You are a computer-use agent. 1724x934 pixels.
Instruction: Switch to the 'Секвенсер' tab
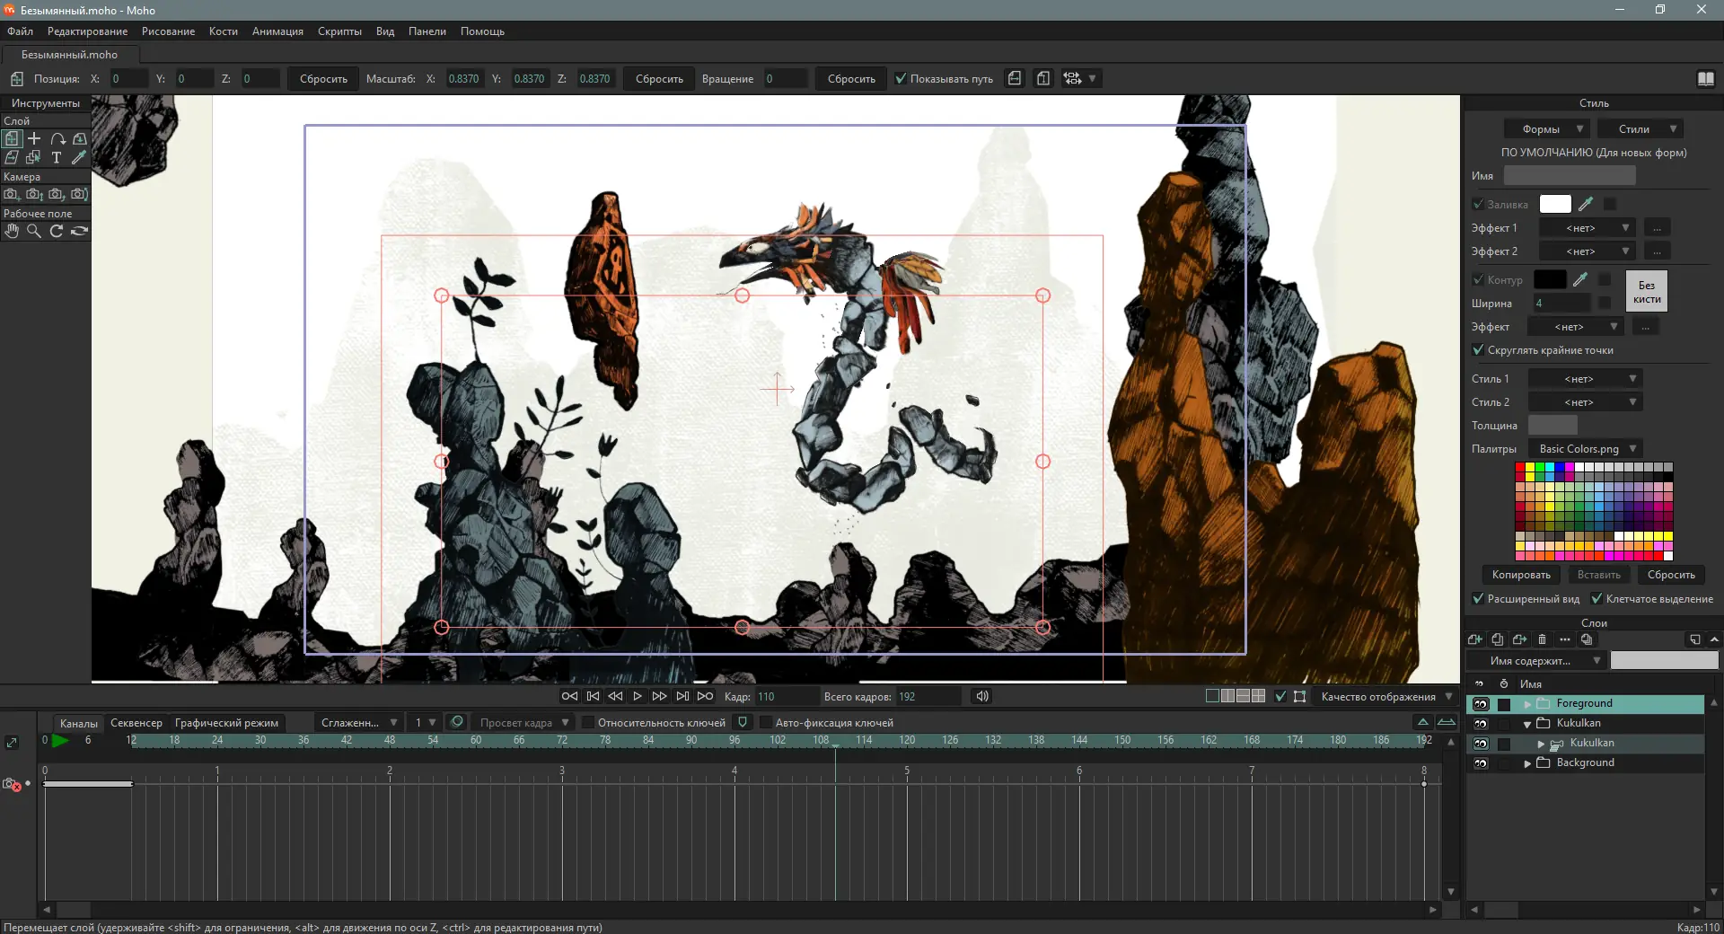pyautogui.click(x=136, y=723)
